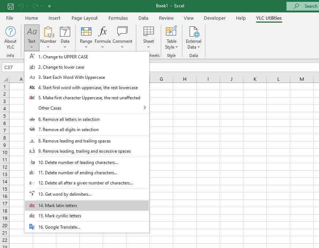This screenshot has height=248, width=319.
Task: Expand the Table Style dropdown
Action: (x=171, y=38)
